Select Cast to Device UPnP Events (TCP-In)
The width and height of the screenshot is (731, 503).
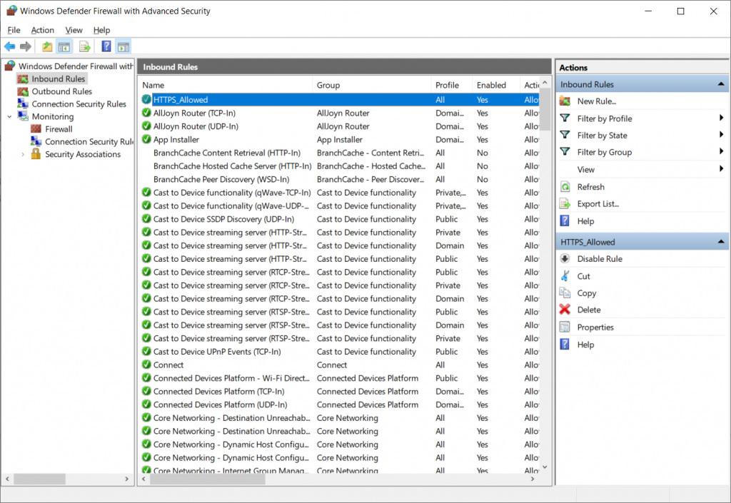pos(340,352)
